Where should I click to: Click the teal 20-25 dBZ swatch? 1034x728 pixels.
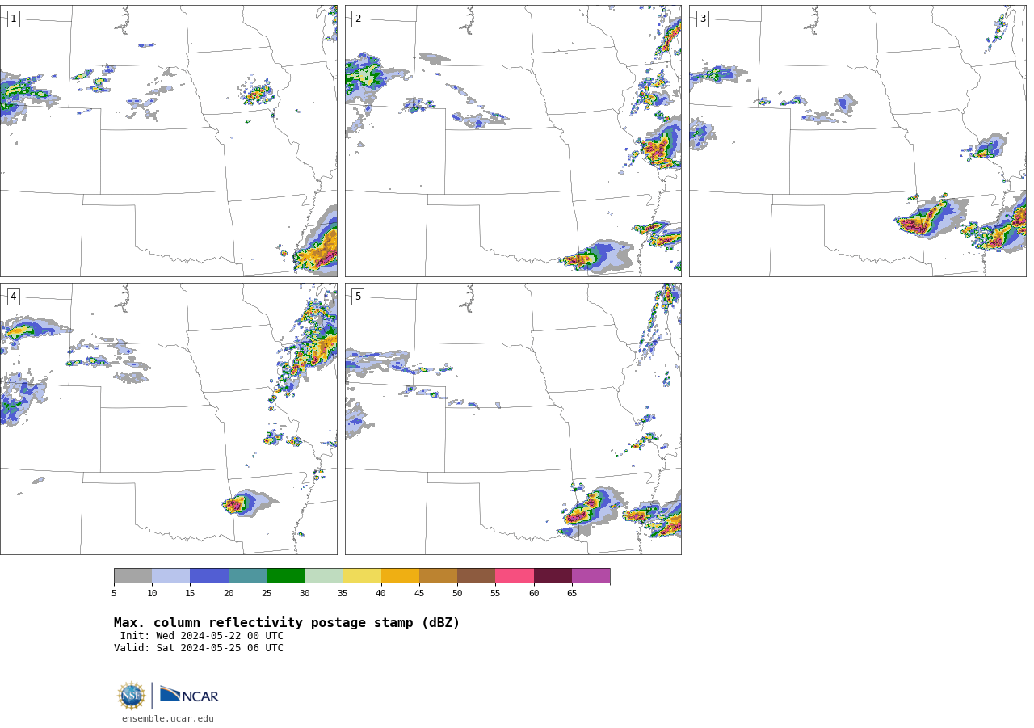pyautogui.click(x=247, y=576)
